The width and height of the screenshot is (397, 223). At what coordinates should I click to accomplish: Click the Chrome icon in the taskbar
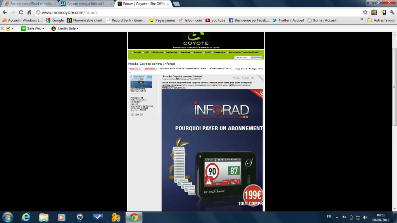pos(134,217)
